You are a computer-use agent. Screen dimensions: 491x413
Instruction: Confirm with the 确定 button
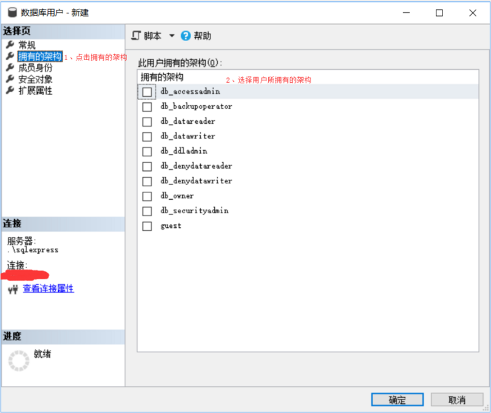pyautogui.click(x=397, y=400)
